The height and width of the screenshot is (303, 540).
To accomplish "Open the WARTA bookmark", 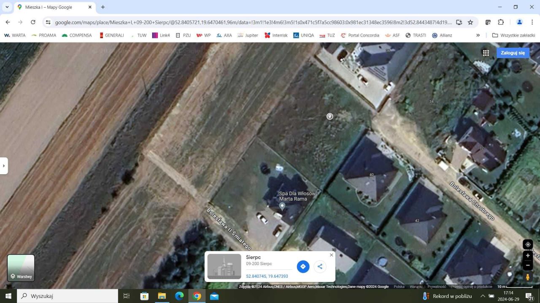I will (x=15, y=35).
